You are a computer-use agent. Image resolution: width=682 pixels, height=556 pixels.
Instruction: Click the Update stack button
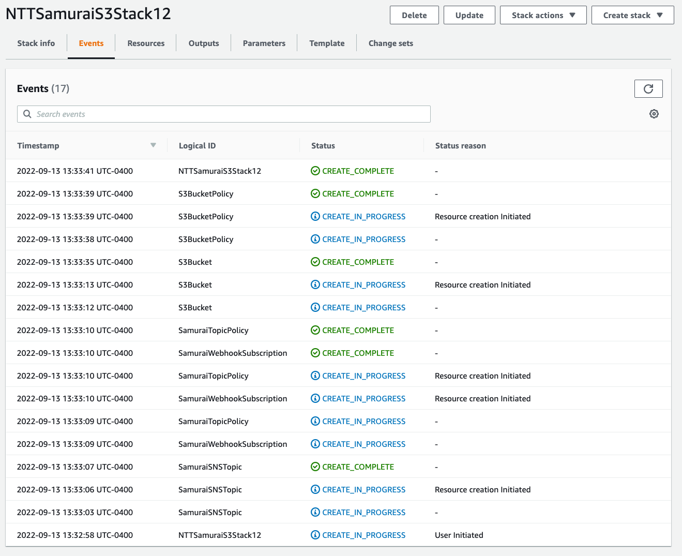pyautogui.click(x=469, y=15)
